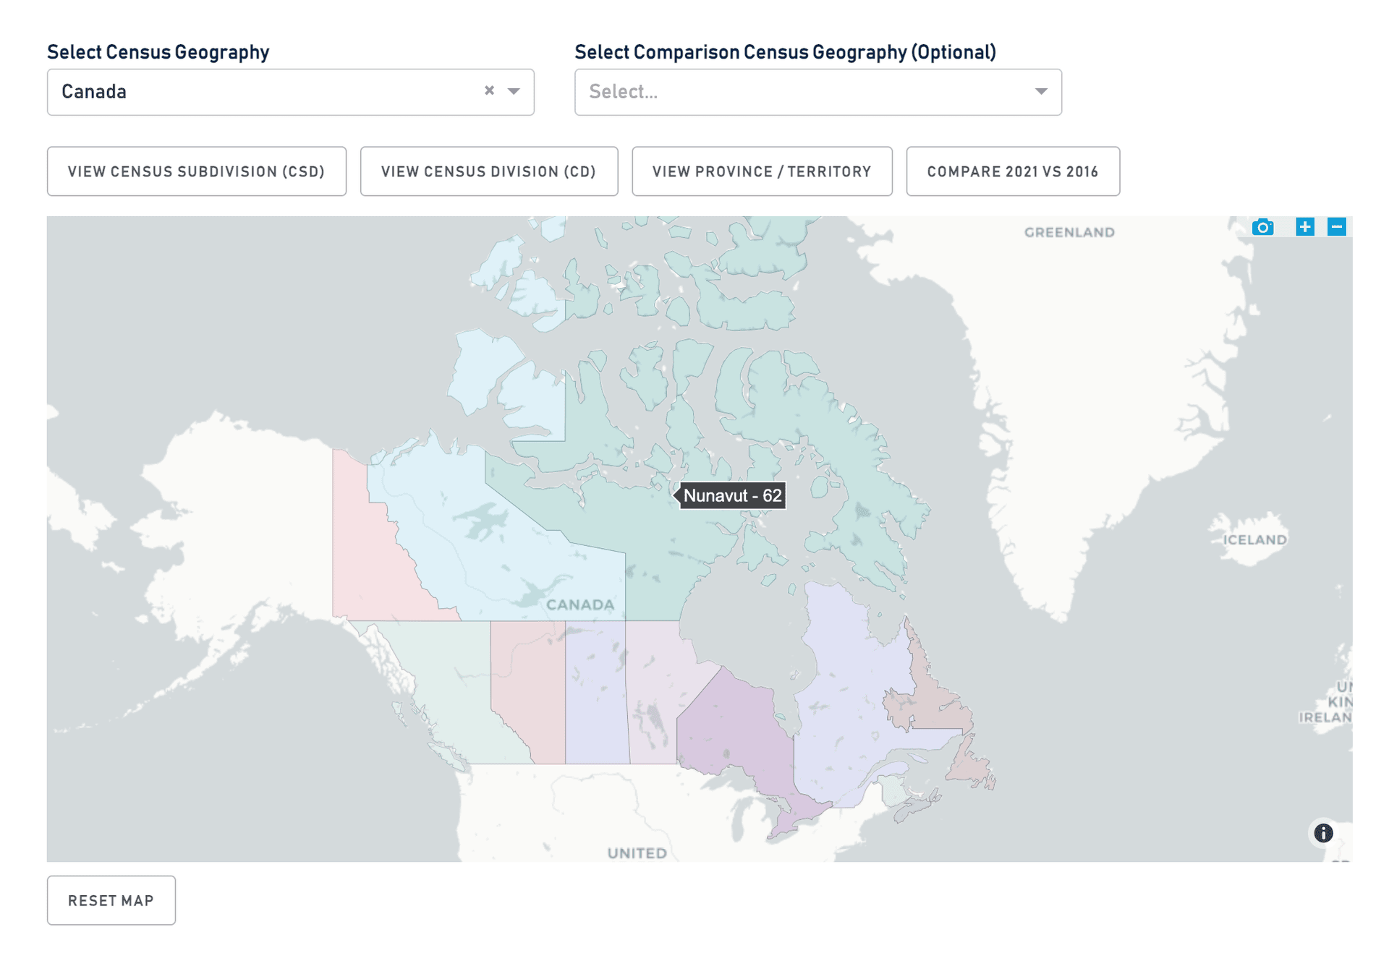Zoom in with the plus icon
Viewport: 1389px width, 953px height.
tap(1304, 227)
